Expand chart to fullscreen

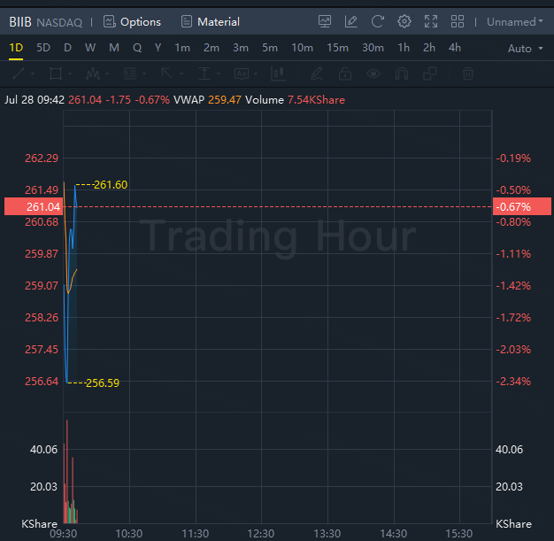point(431,21)
